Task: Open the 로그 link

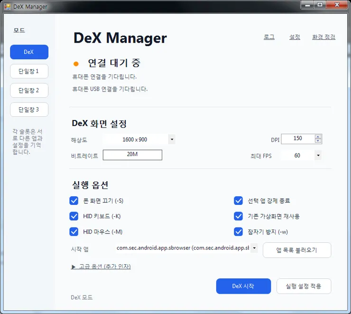Action: pos(269,37)
